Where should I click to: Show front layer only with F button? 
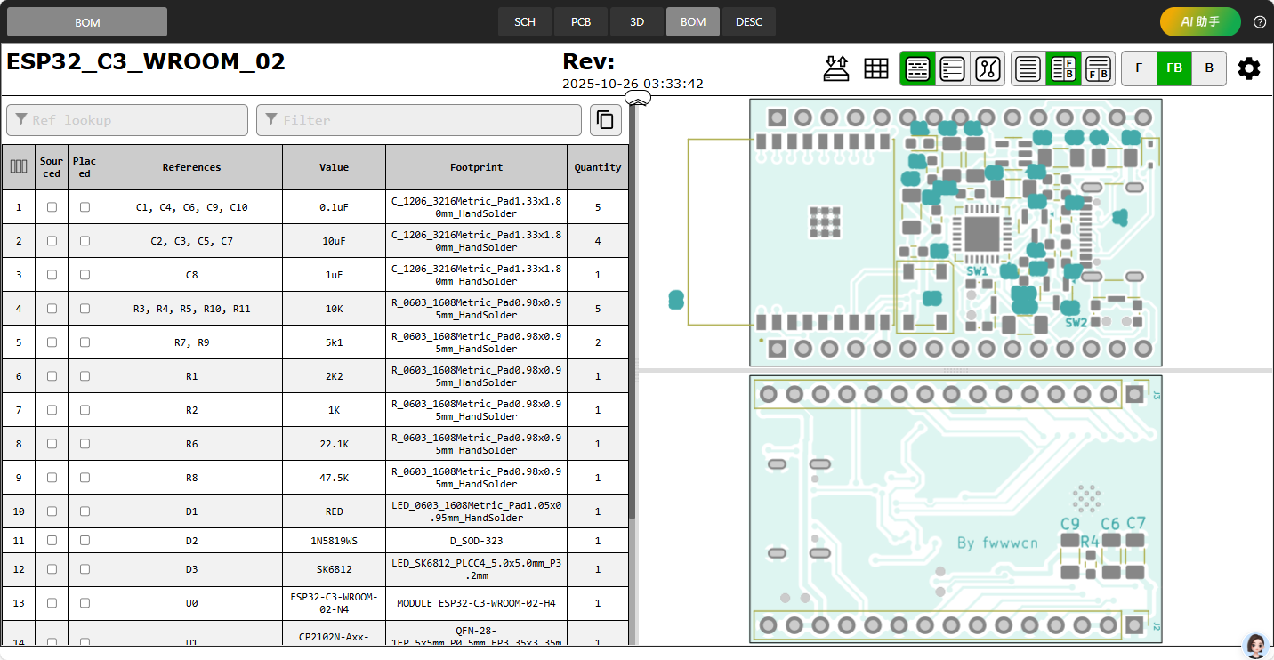pos(1139,68)
